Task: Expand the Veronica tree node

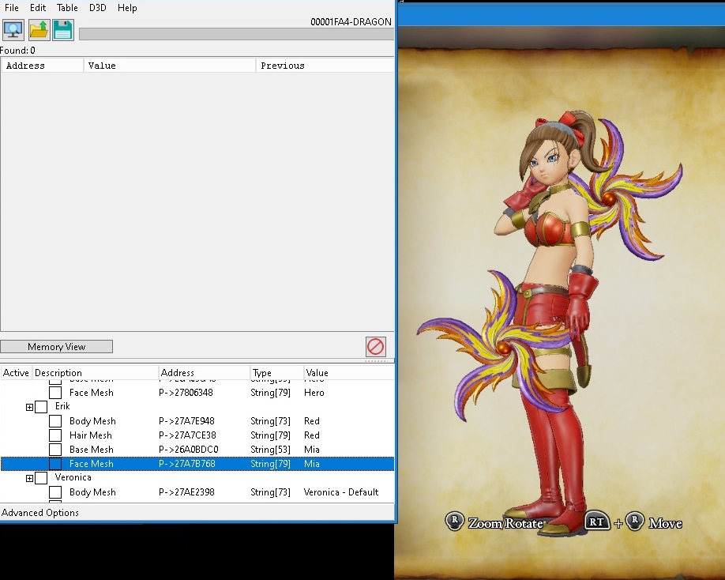Action: [x=29, y=478]
